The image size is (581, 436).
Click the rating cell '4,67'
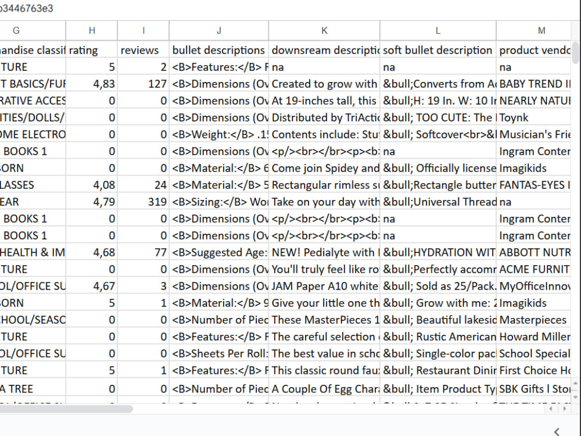tap(92, 286)
